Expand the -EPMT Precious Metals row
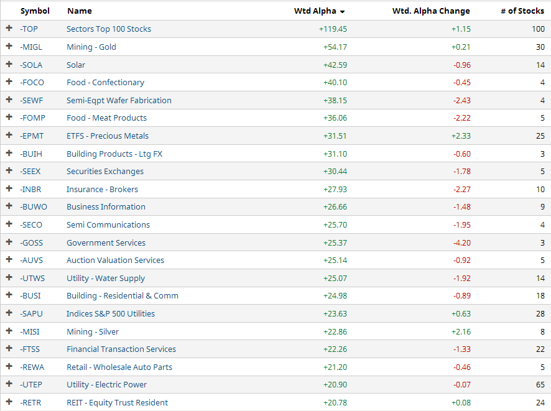 (x=9, y=135)
